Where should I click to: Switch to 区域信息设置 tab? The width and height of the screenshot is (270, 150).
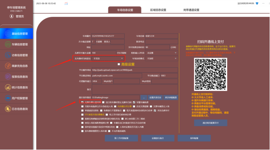click(158, 10)
